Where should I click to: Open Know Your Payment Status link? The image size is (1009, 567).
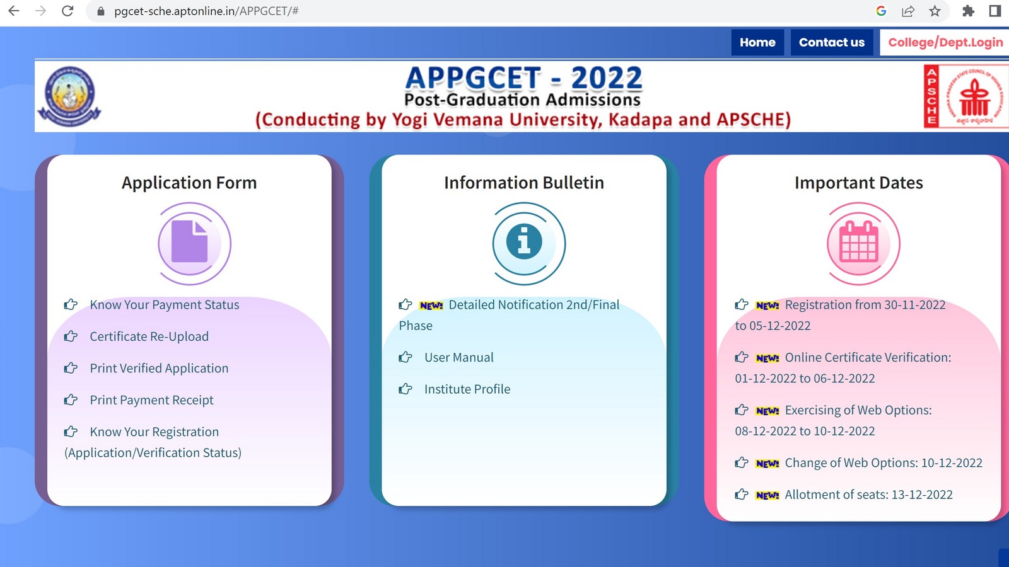point(165,305)
